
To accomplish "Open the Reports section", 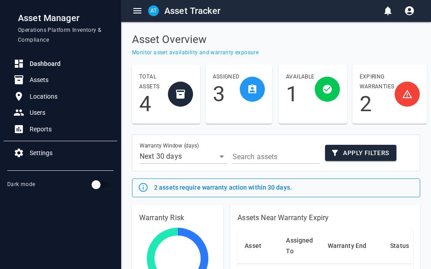I will point(40,129).
